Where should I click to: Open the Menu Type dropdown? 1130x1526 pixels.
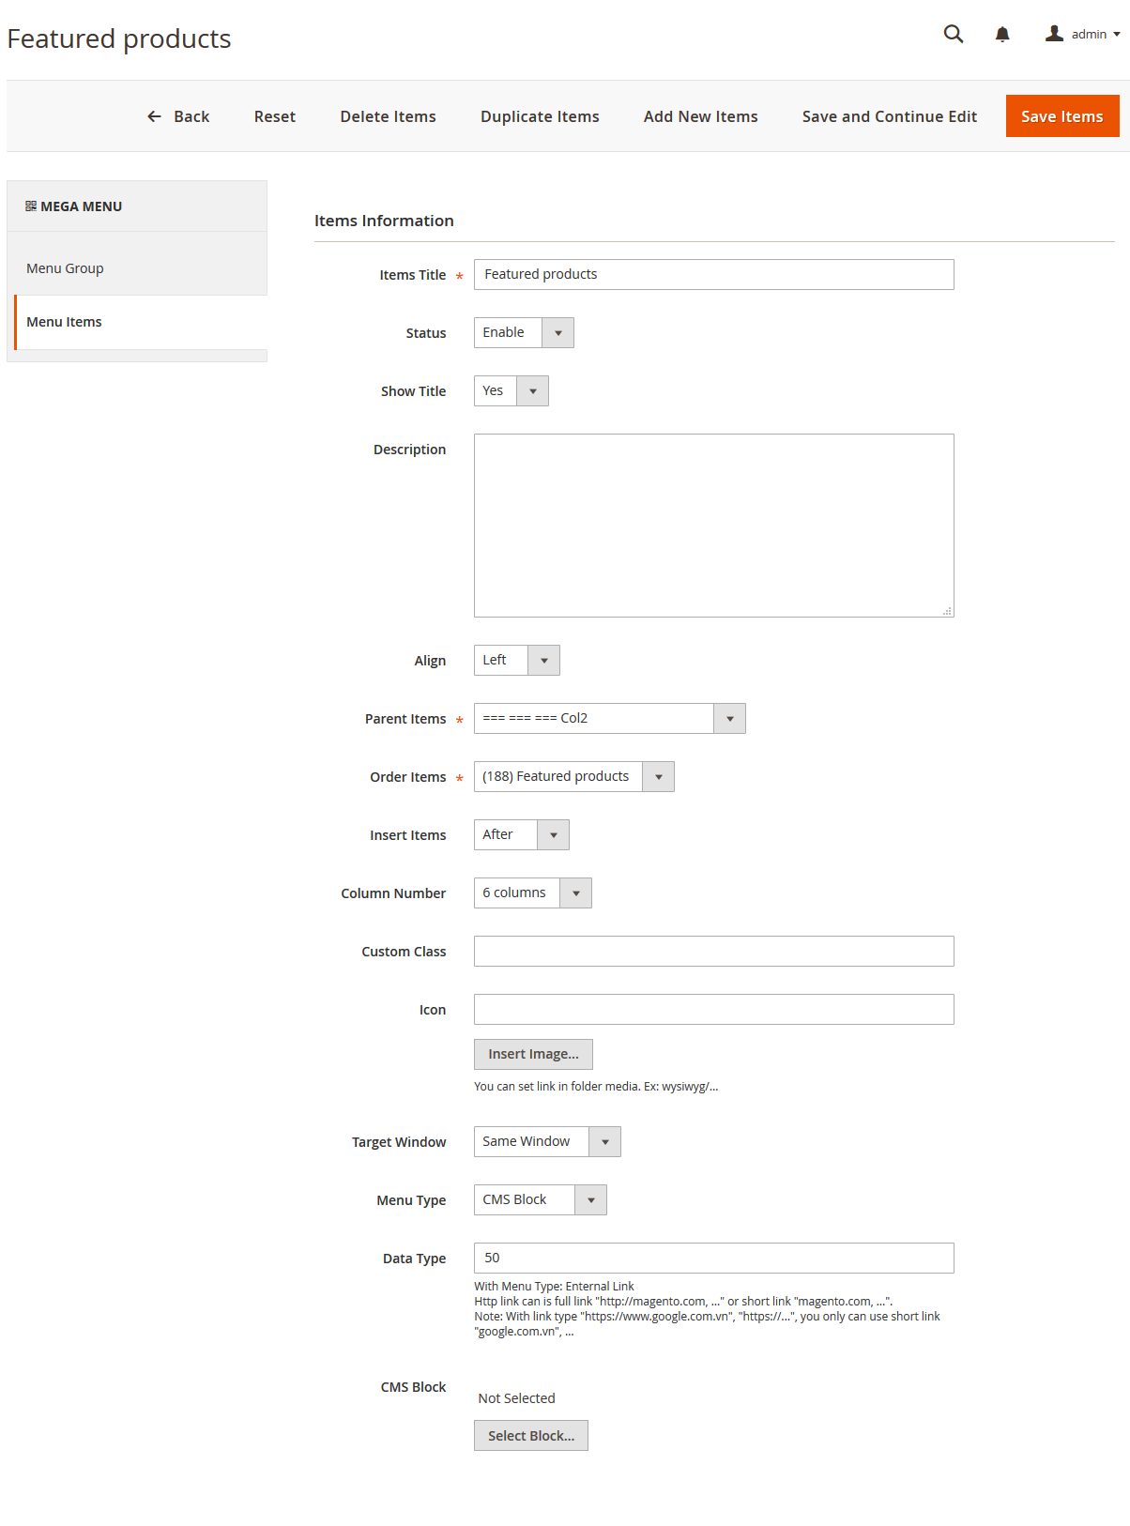(x=541, y=1200)
